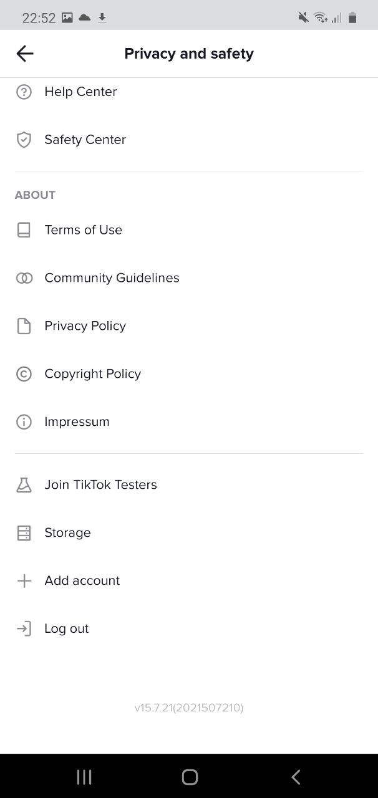Screen dimensions: 378x798
Task: Tap the back arrow in header
Action: click(25, 54)
